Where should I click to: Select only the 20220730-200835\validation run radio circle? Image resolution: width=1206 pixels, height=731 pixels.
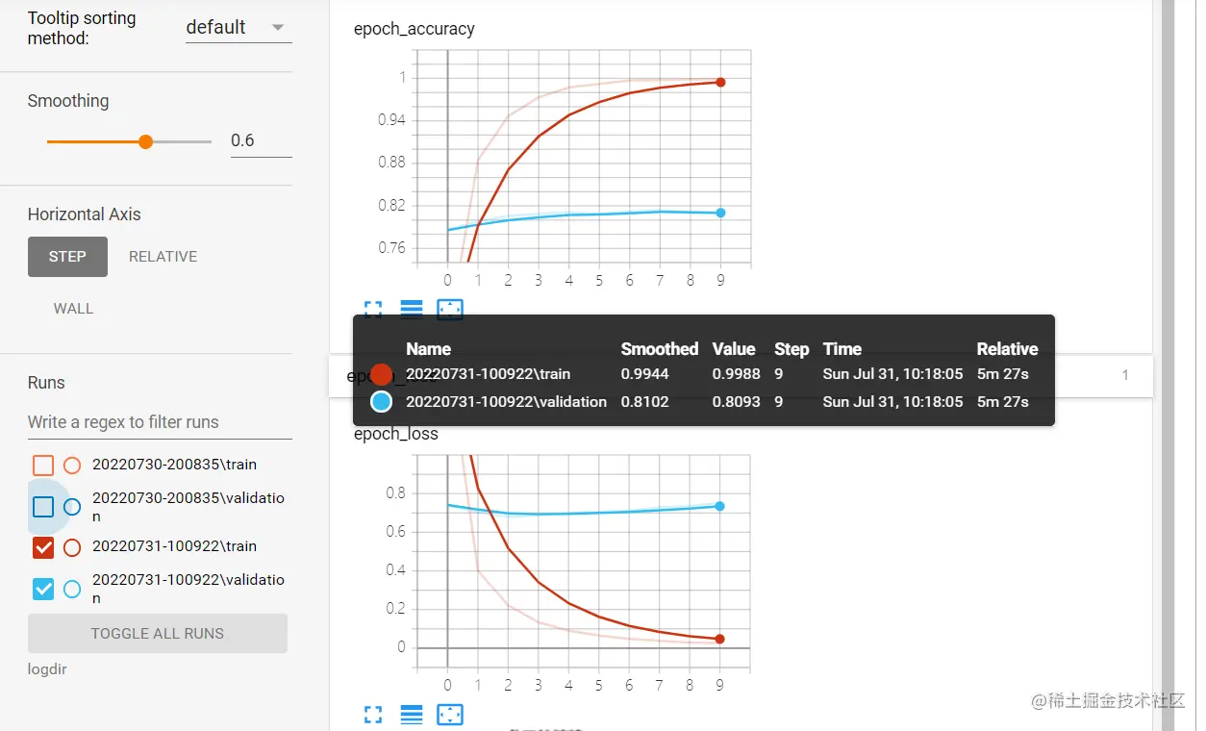point(72,507)
